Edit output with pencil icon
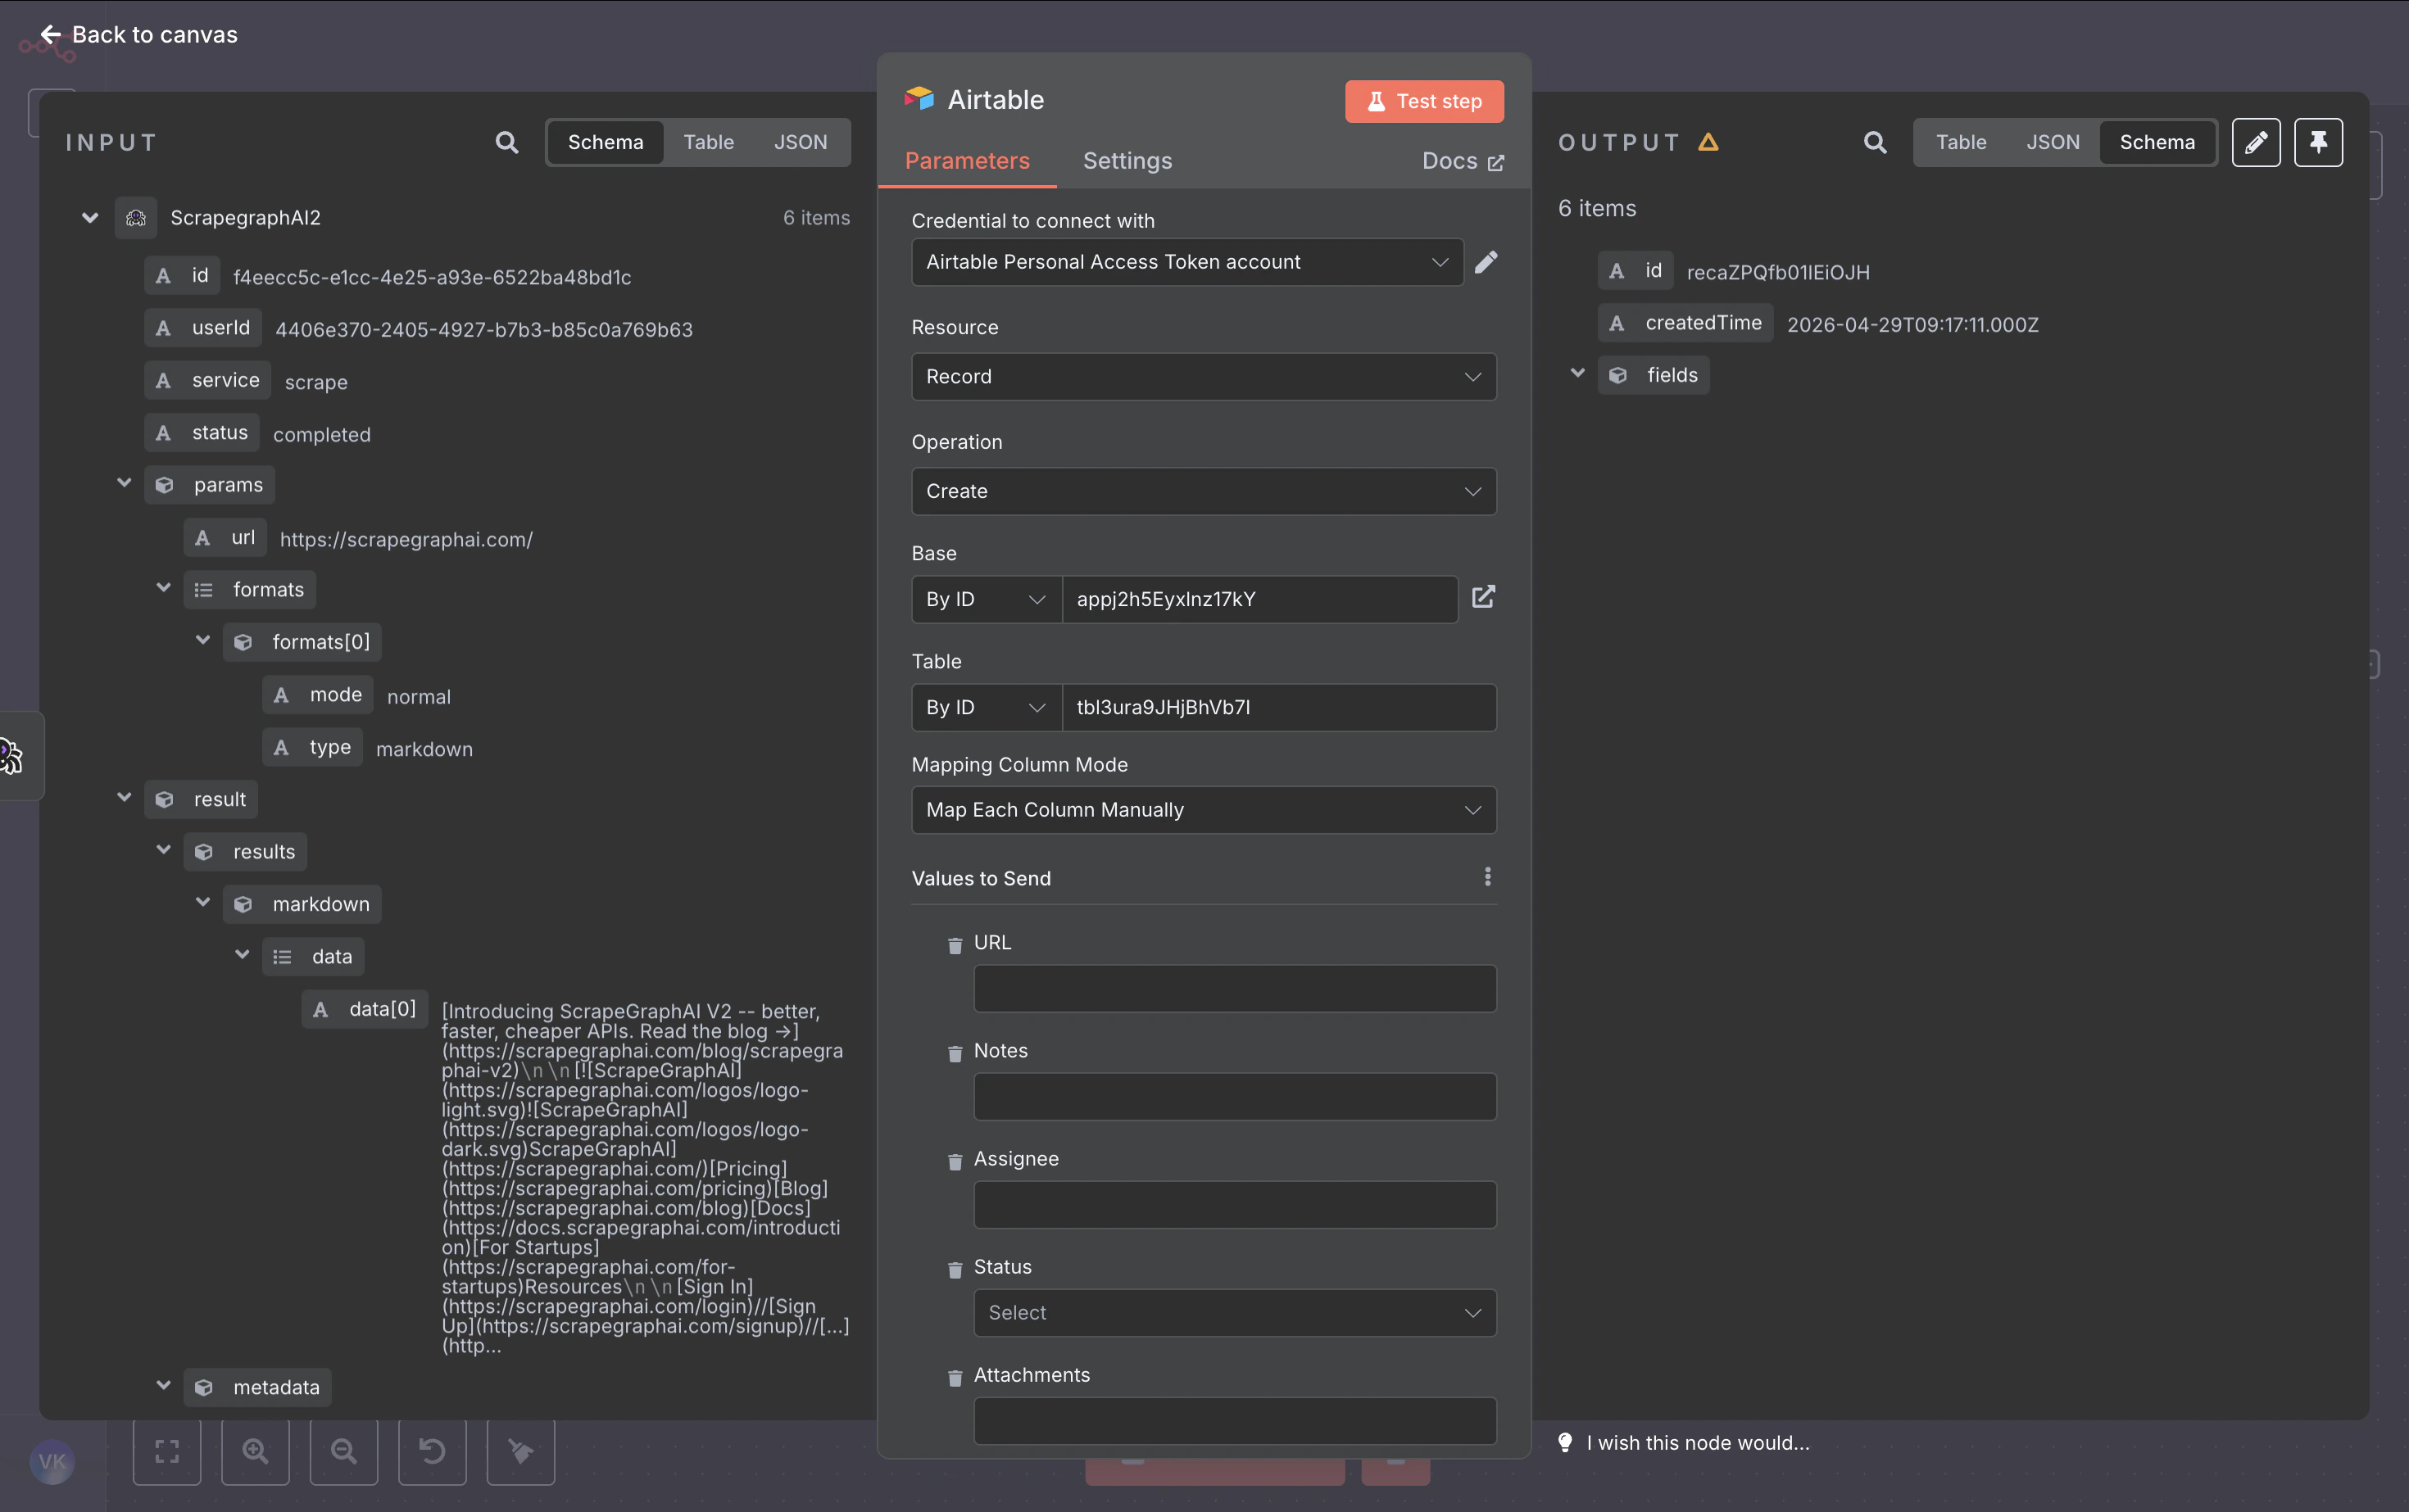Viewport: 2409px width, 1512px height. [2255, 142]
